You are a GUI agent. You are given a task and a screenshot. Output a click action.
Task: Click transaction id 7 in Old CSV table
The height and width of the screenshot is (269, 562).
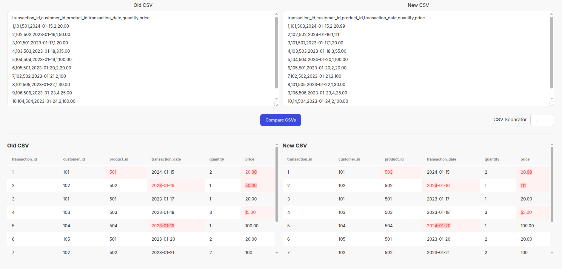(13, 253)
